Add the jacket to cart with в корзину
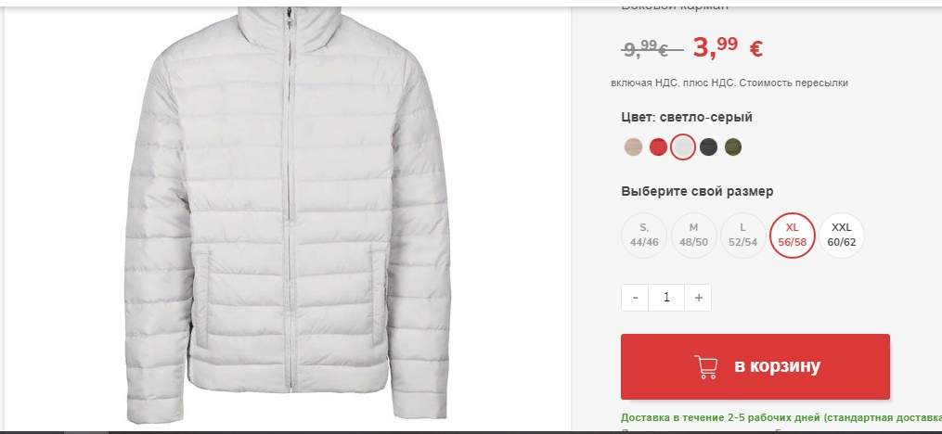This screenshot has width=942, height=434. tap(755, 367)
